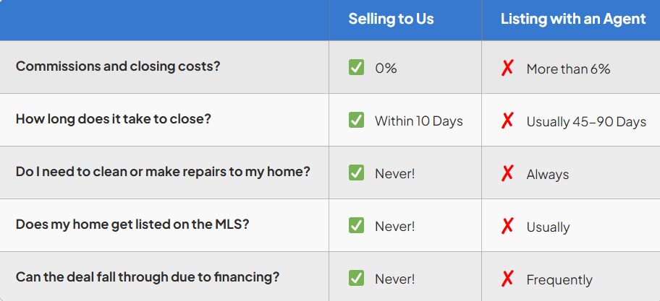Select the Selling to Us column header
Screen dimensions: 660x301
pos(391,19)
